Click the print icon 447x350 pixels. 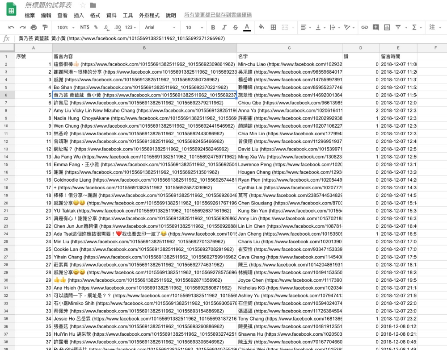pos(35,27)
